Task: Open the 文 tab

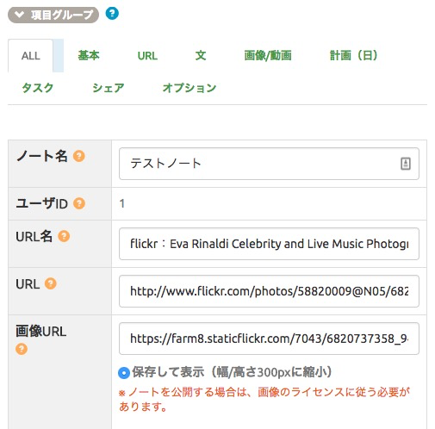Action: tap(201, 55)
